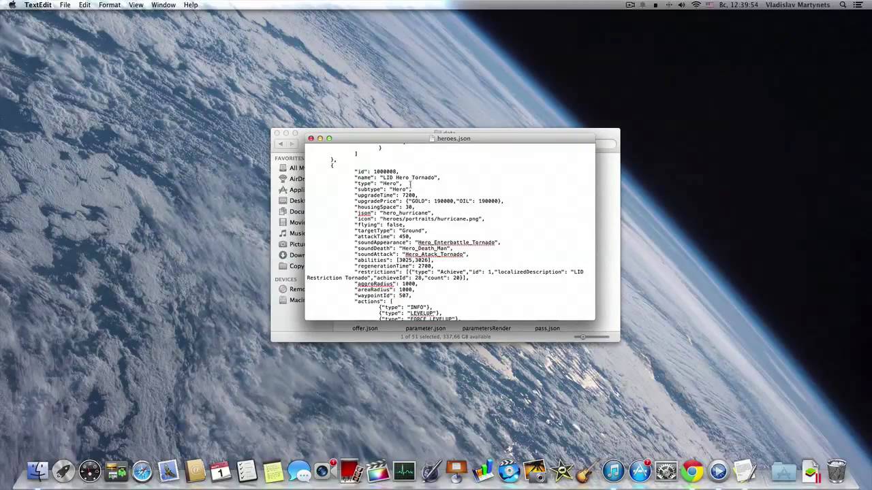
Task: Launch Photo Booth from the Dock
Action: 352,470
